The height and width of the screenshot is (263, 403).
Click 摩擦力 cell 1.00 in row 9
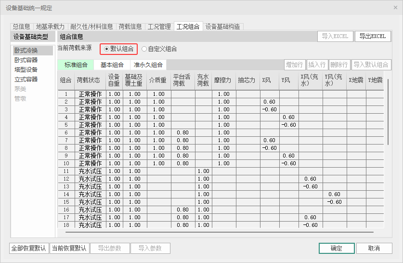pos(224,156)
